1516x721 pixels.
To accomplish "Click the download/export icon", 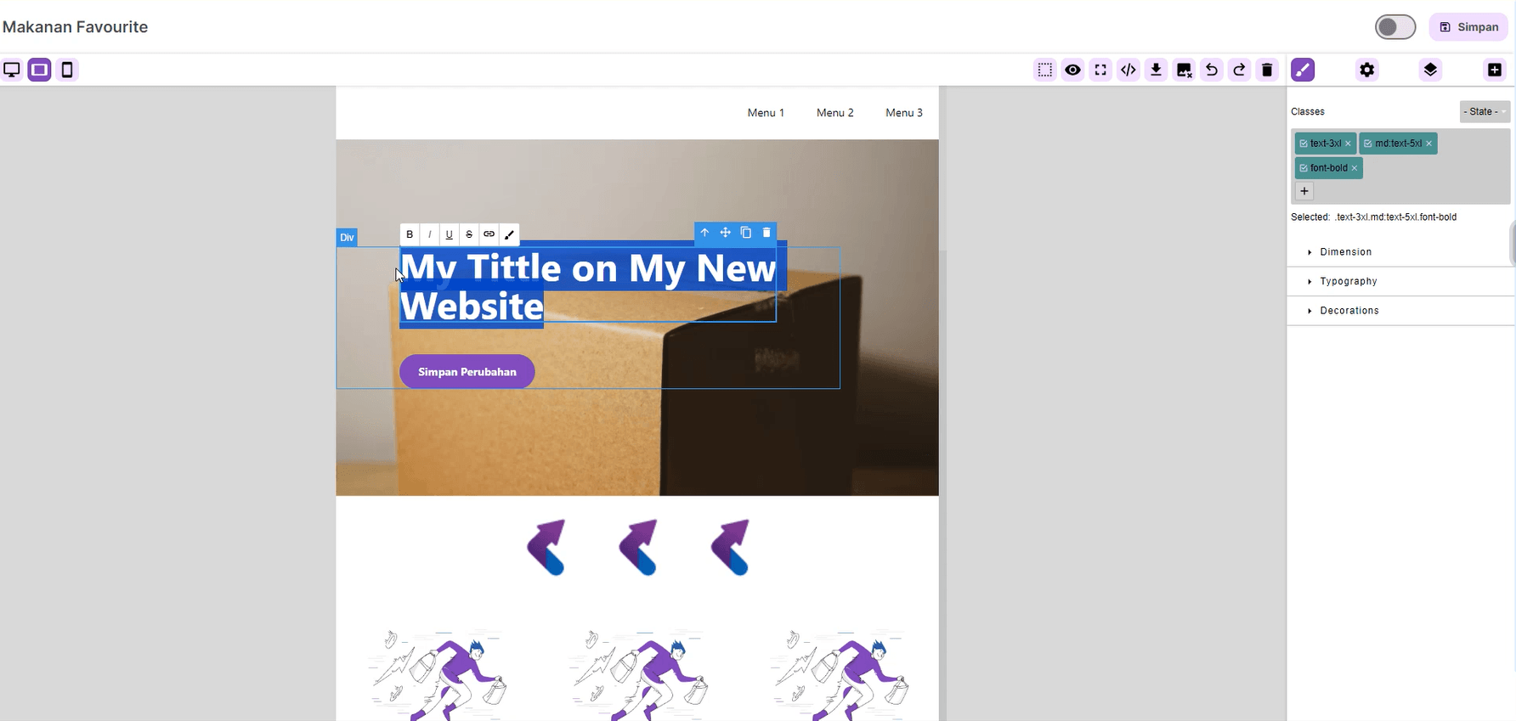I will pyautogui.click(x=1157, y=70).
